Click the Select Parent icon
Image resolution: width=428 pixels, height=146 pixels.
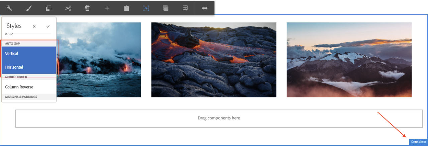pyautogui.click(x=185, y=8)
